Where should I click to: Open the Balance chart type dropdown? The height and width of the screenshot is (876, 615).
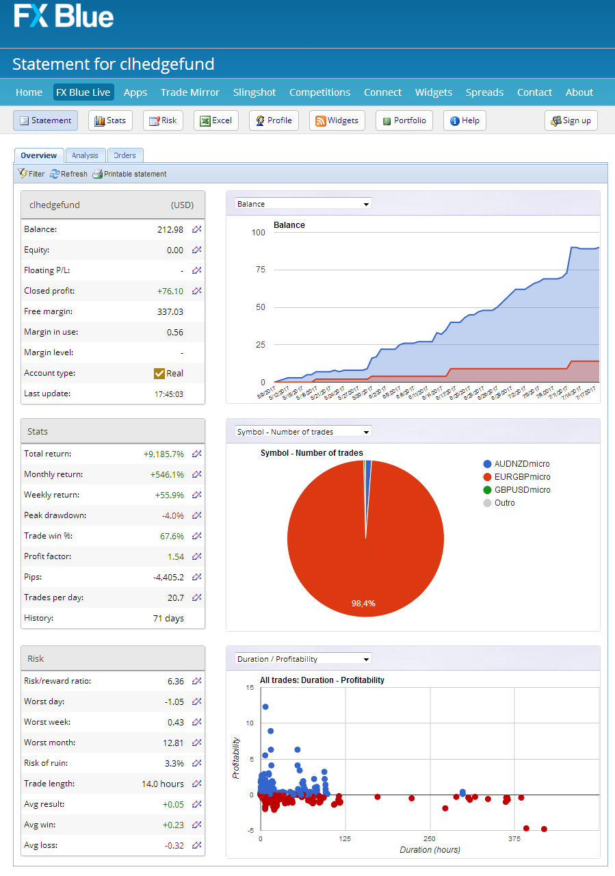[x=303, y=204]
